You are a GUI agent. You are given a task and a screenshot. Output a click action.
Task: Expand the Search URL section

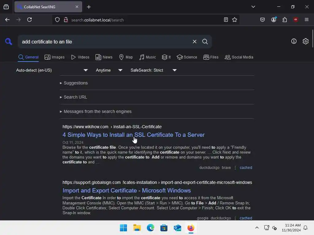(73, 97)
